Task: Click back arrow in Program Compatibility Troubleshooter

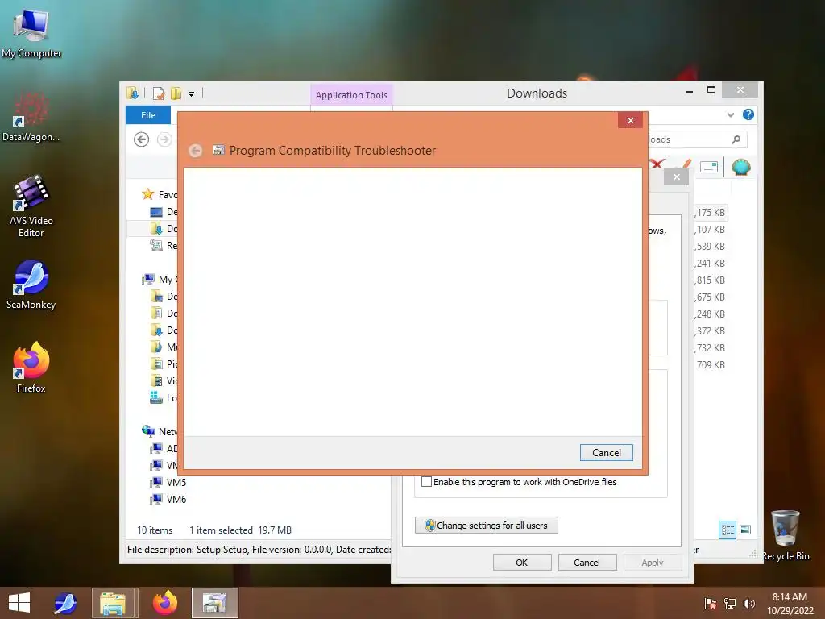Action: pyautogui.click(x=195, y=151)
